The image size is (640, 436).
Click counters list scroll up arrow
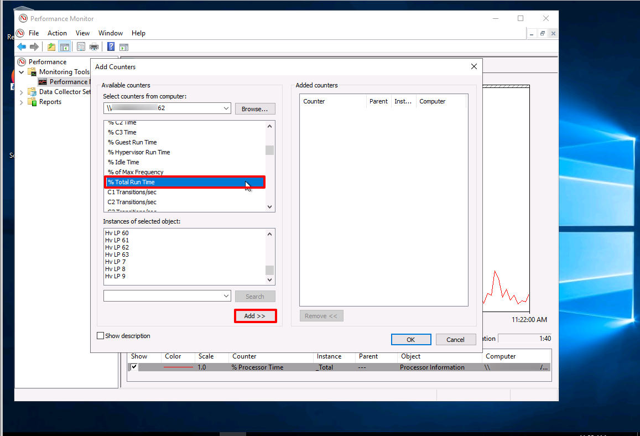tap(269, 126)
